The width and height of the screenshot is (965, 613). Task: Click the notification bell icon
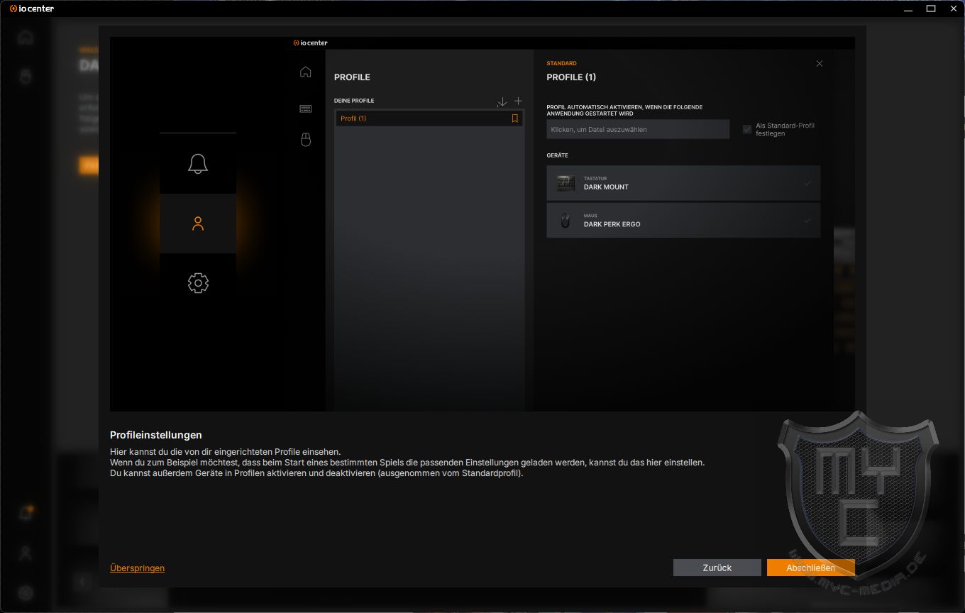pos(197,164)
